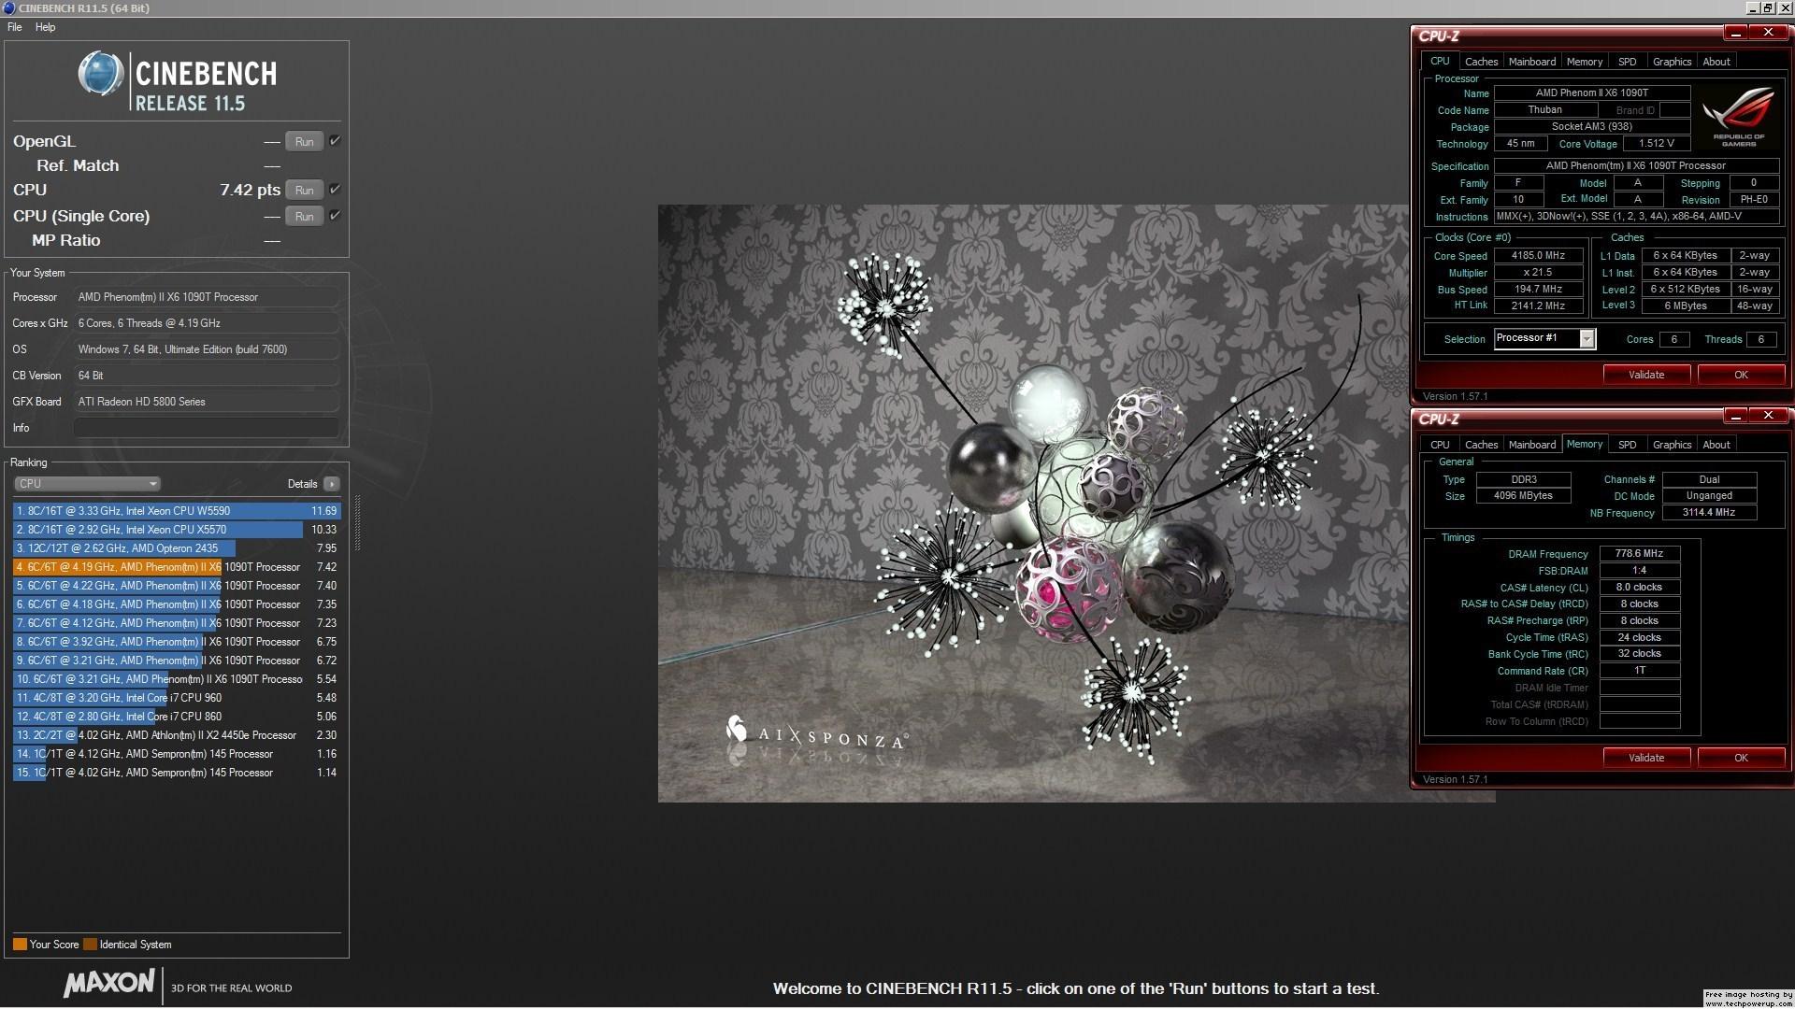The width and height of the screenshot is (1795, 1009).
Task: Select ranking row Sempron 145 @ 4.02 GHz
Action: pyautogui.click(x=177, y=773)
